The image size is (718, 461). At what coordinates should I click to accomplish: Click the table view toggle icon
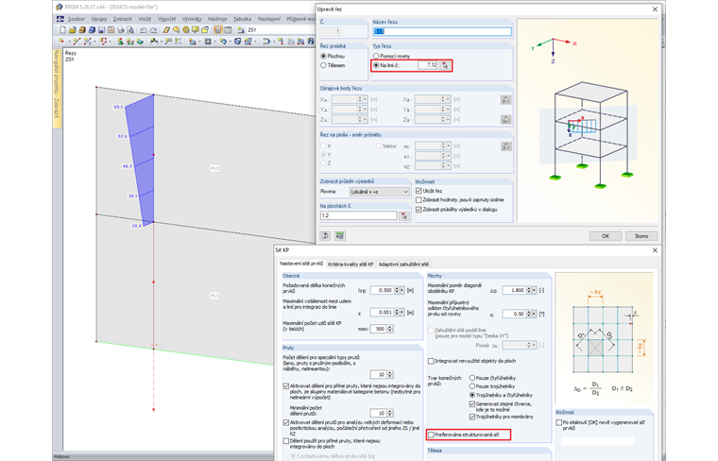click(x=228, y=29)
